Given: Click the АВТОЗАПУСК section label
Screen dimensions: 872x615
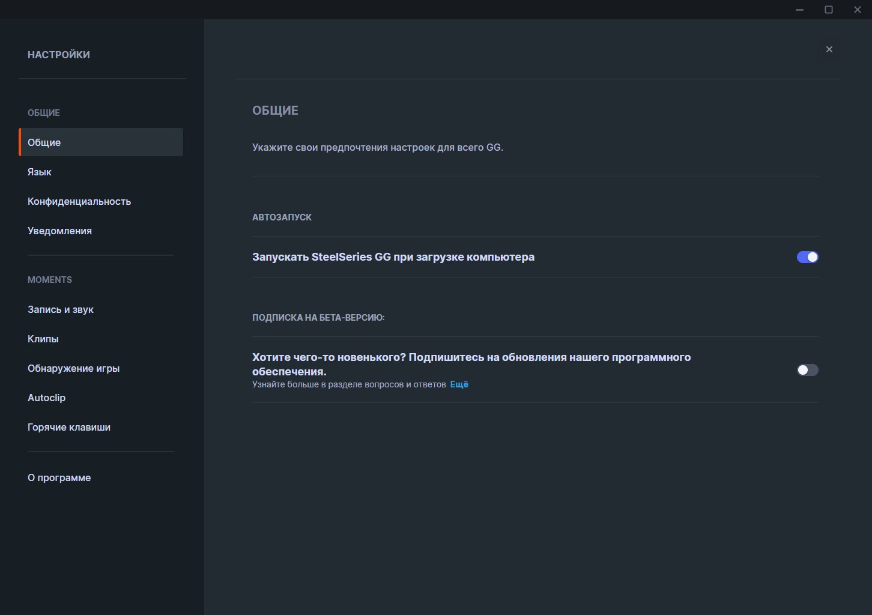Looking at the screenshot, I should (x=282, y=217).
